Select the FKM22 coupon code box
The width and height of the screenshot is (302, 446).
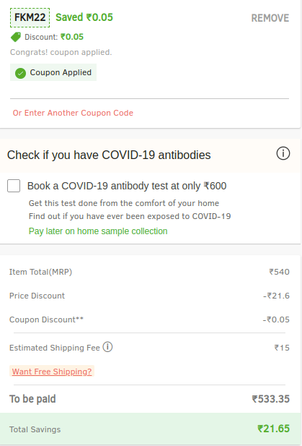[x=30, y=17]
